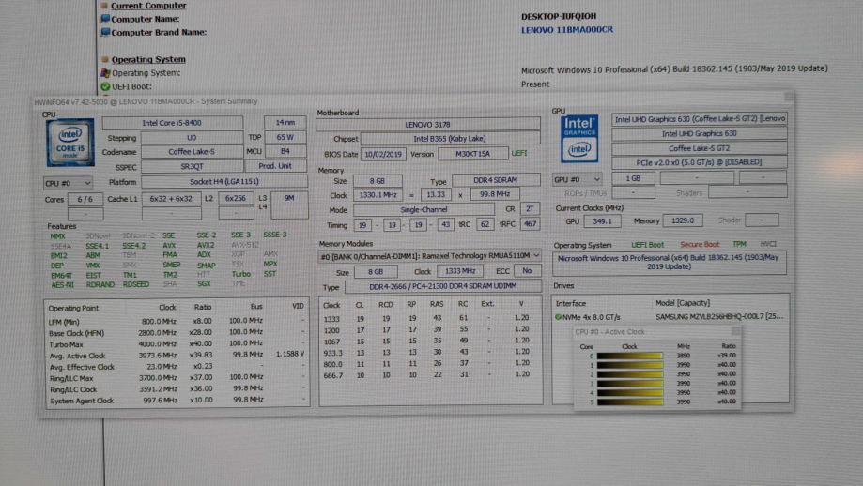Image resolution: width=863 pixels, height=486 pixels.
Task: Click the red Secure Boot status label
Action: [700, 245]
